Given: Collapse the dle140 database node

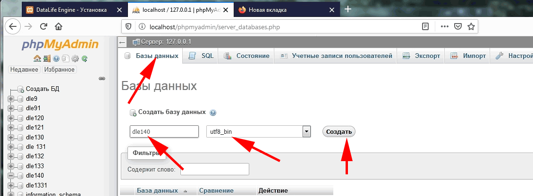Looking at the screenshot, I should point(11,176).
